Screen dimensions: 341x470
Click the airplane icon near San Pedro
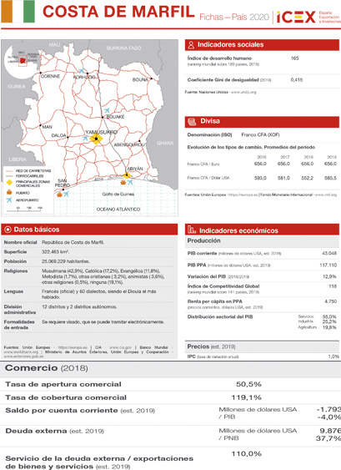click(66, 194)
